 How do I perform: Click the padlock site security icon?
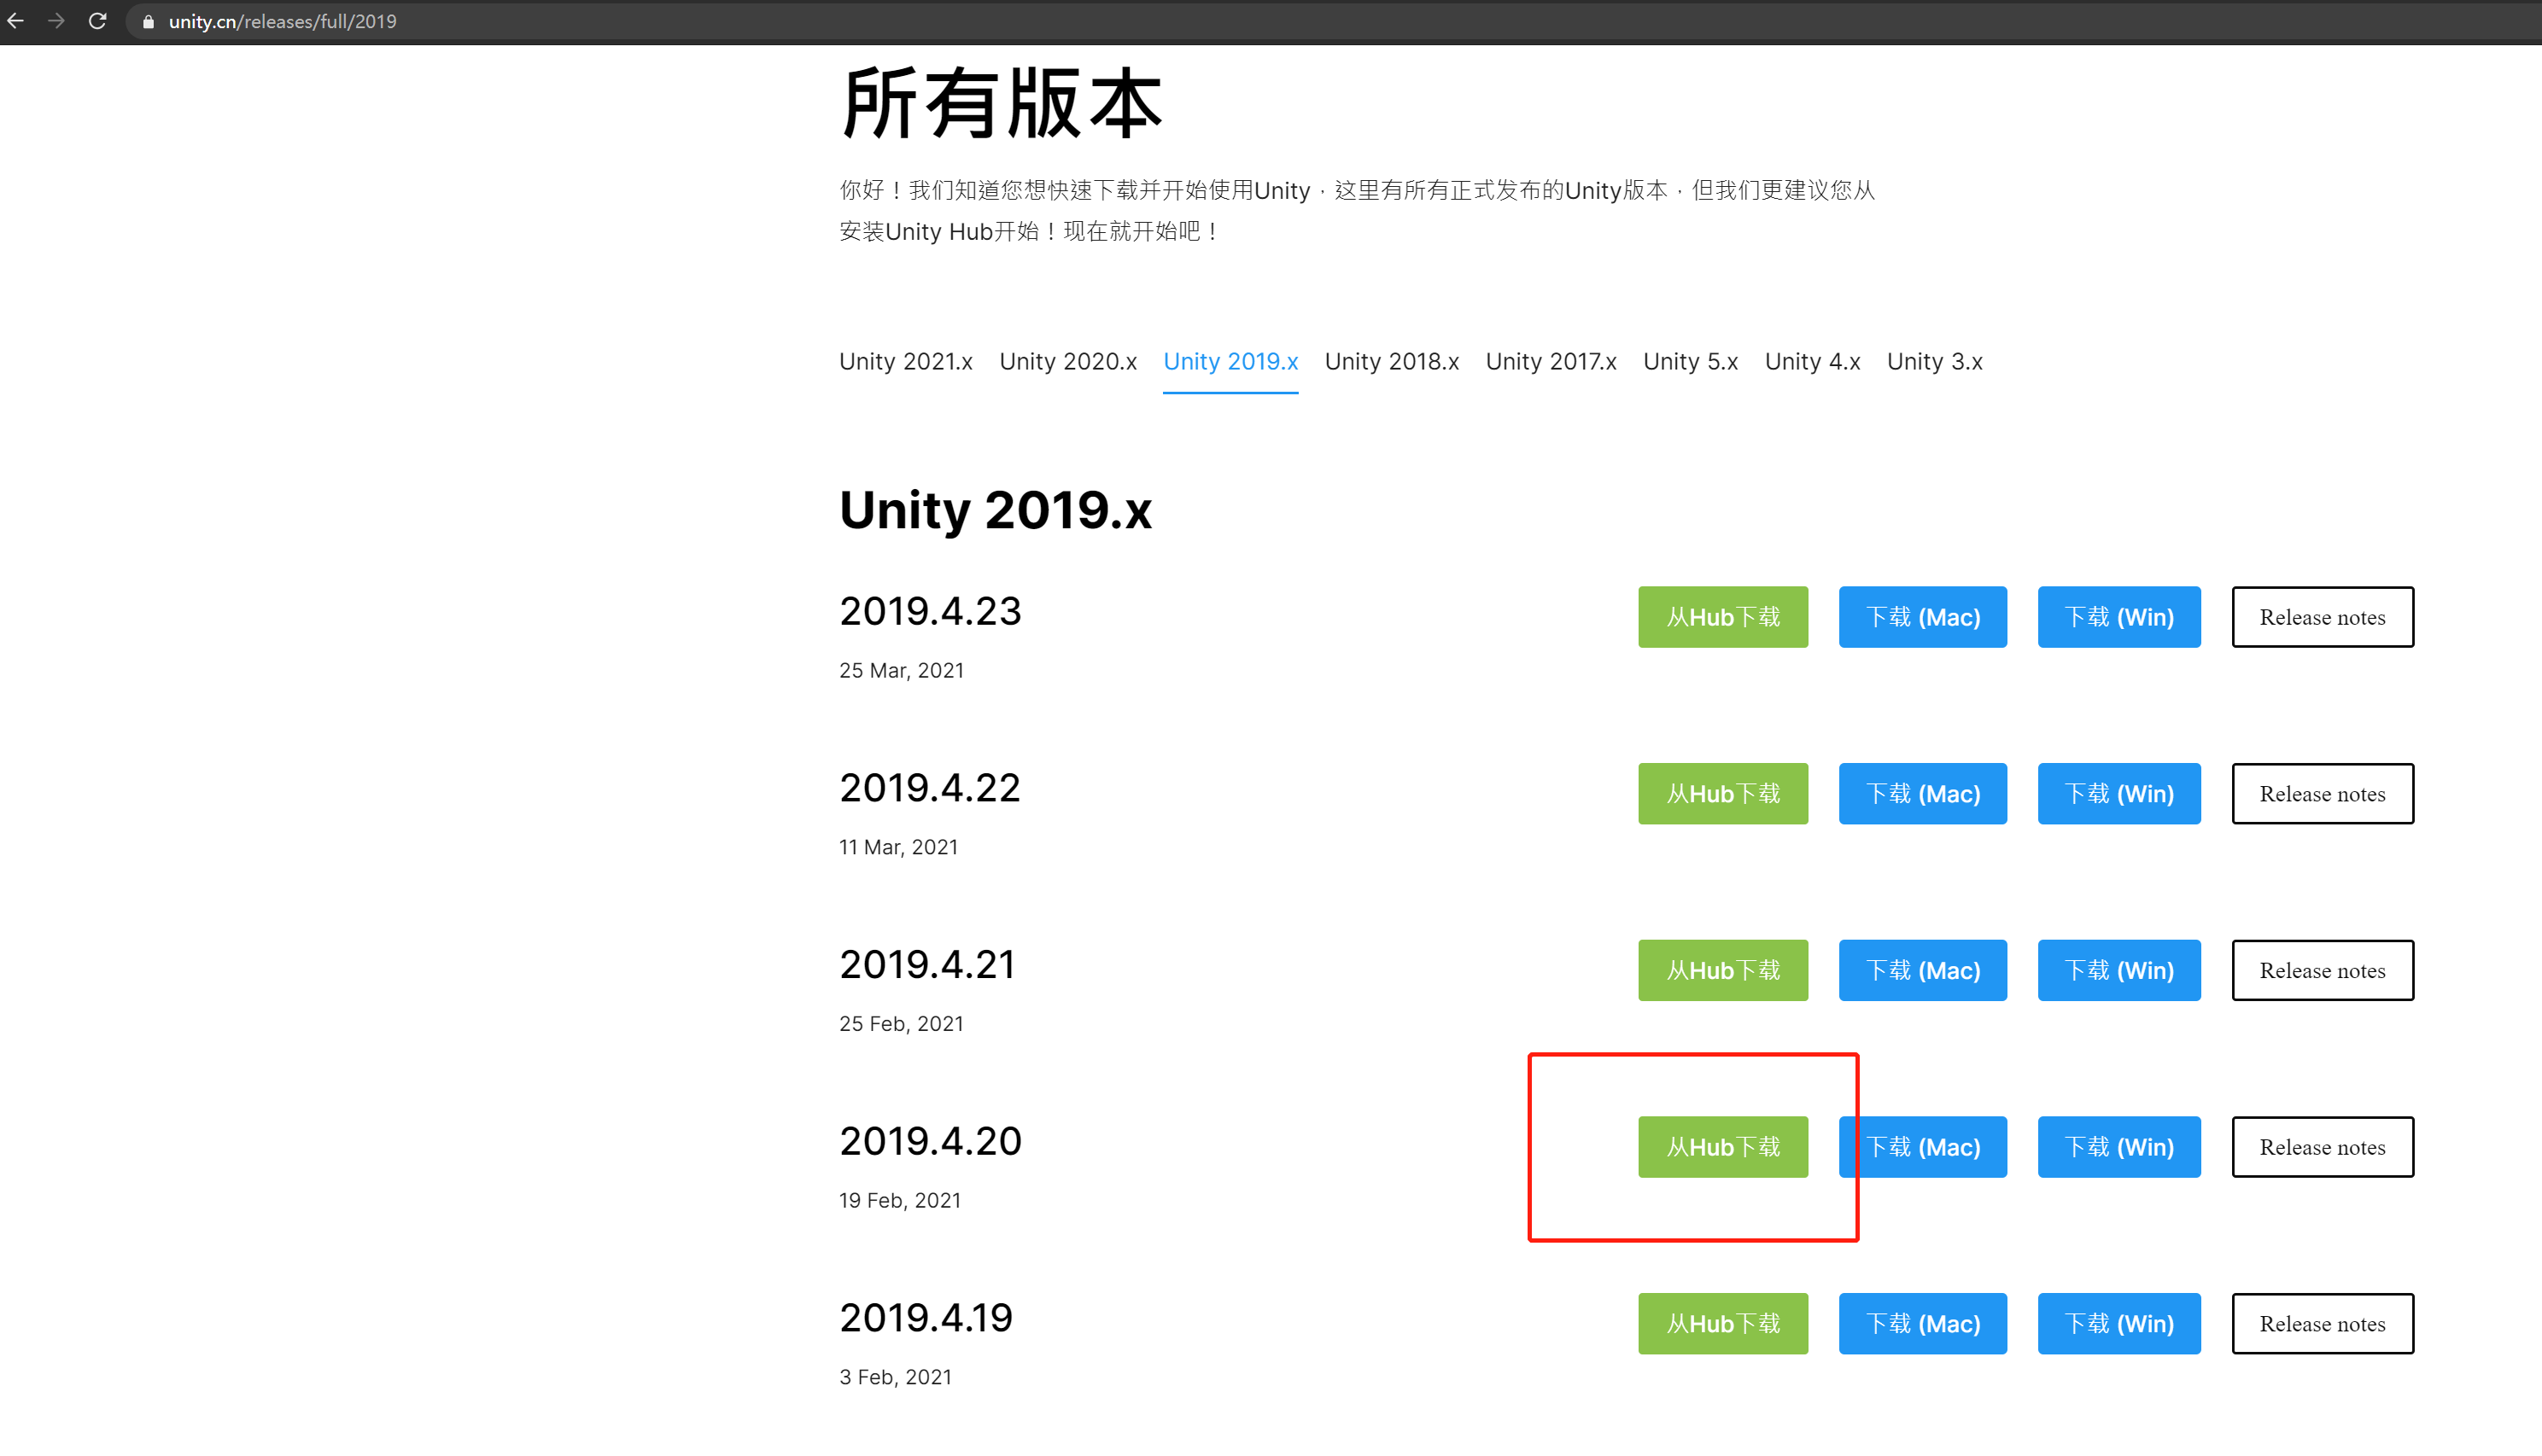coord(148,22)
